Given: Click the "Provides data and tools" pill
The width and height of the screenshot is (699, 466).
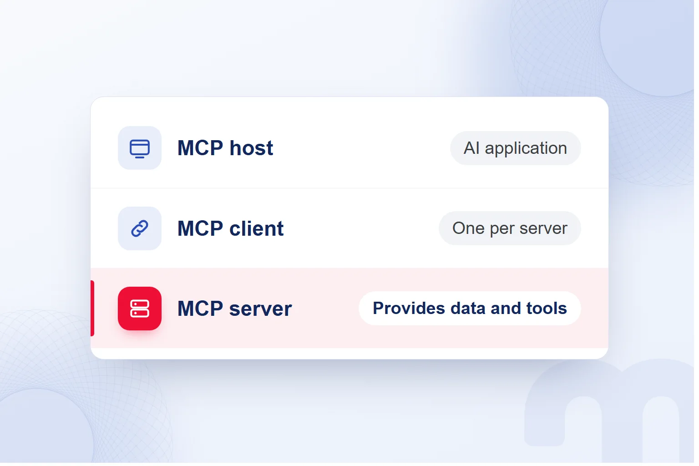Looking at the screenshot, I should point(470,309).
